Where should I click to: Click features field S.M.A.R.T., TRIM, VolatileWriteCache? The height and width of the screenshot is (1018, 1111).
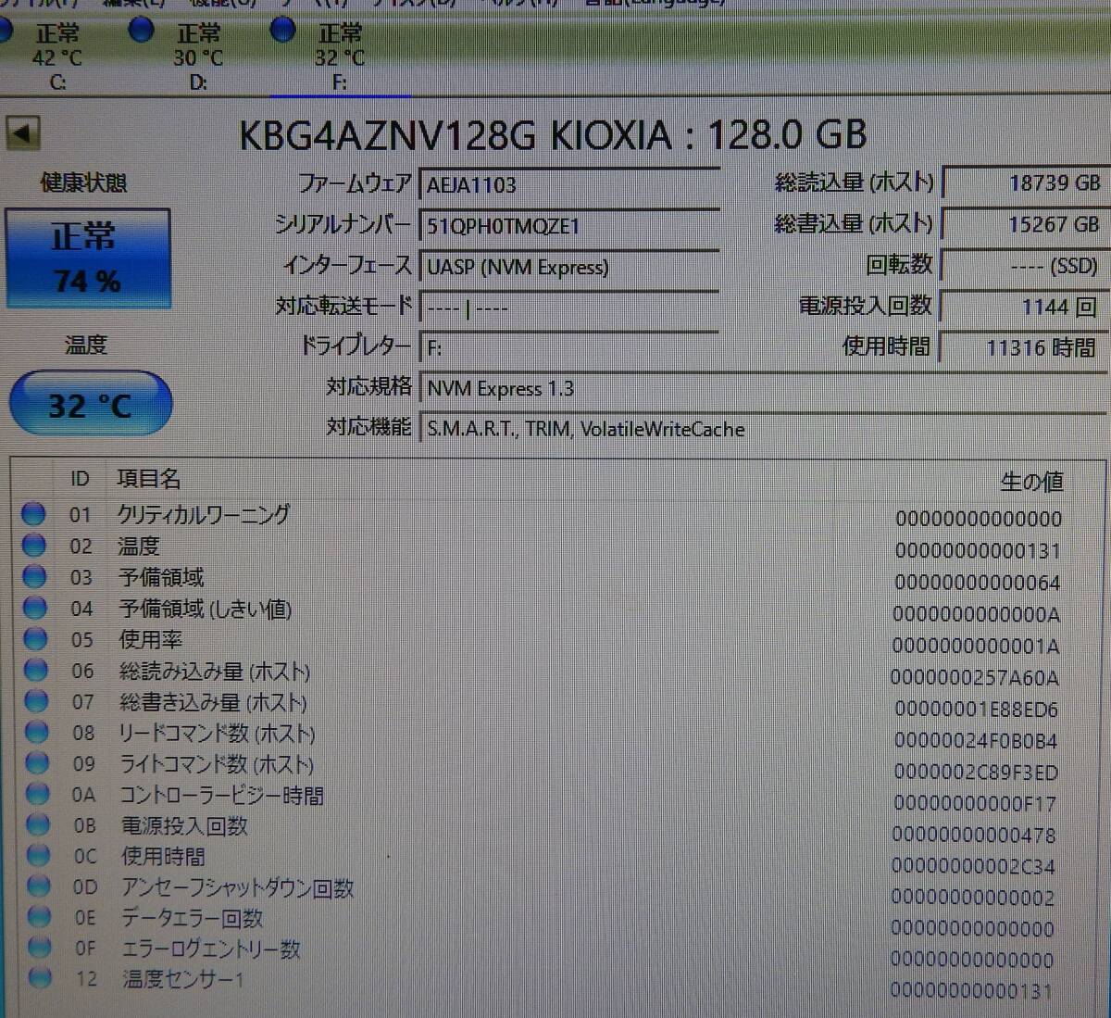point(763,429)
